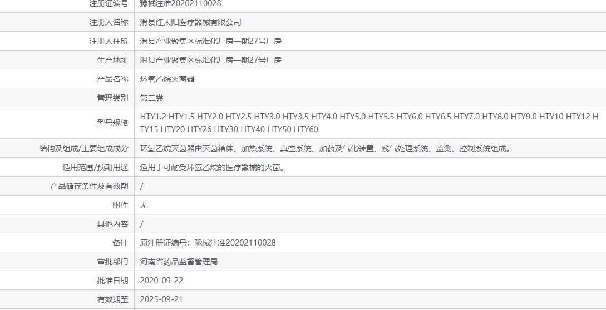Click the 产品储存条件及有效期 label
The width and height of the screenshot is (606, 310).
[89, 186]
